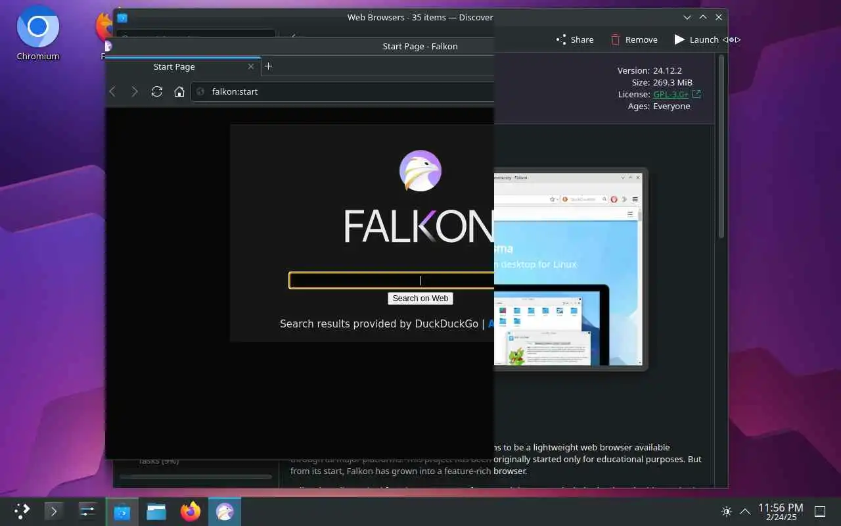
Task: Click the Discover window title bar icon
Action: click(122, 18)
